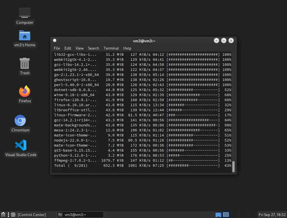Open the Help menu in terminal
Screen dimensions: 287x218
point(127,48)
